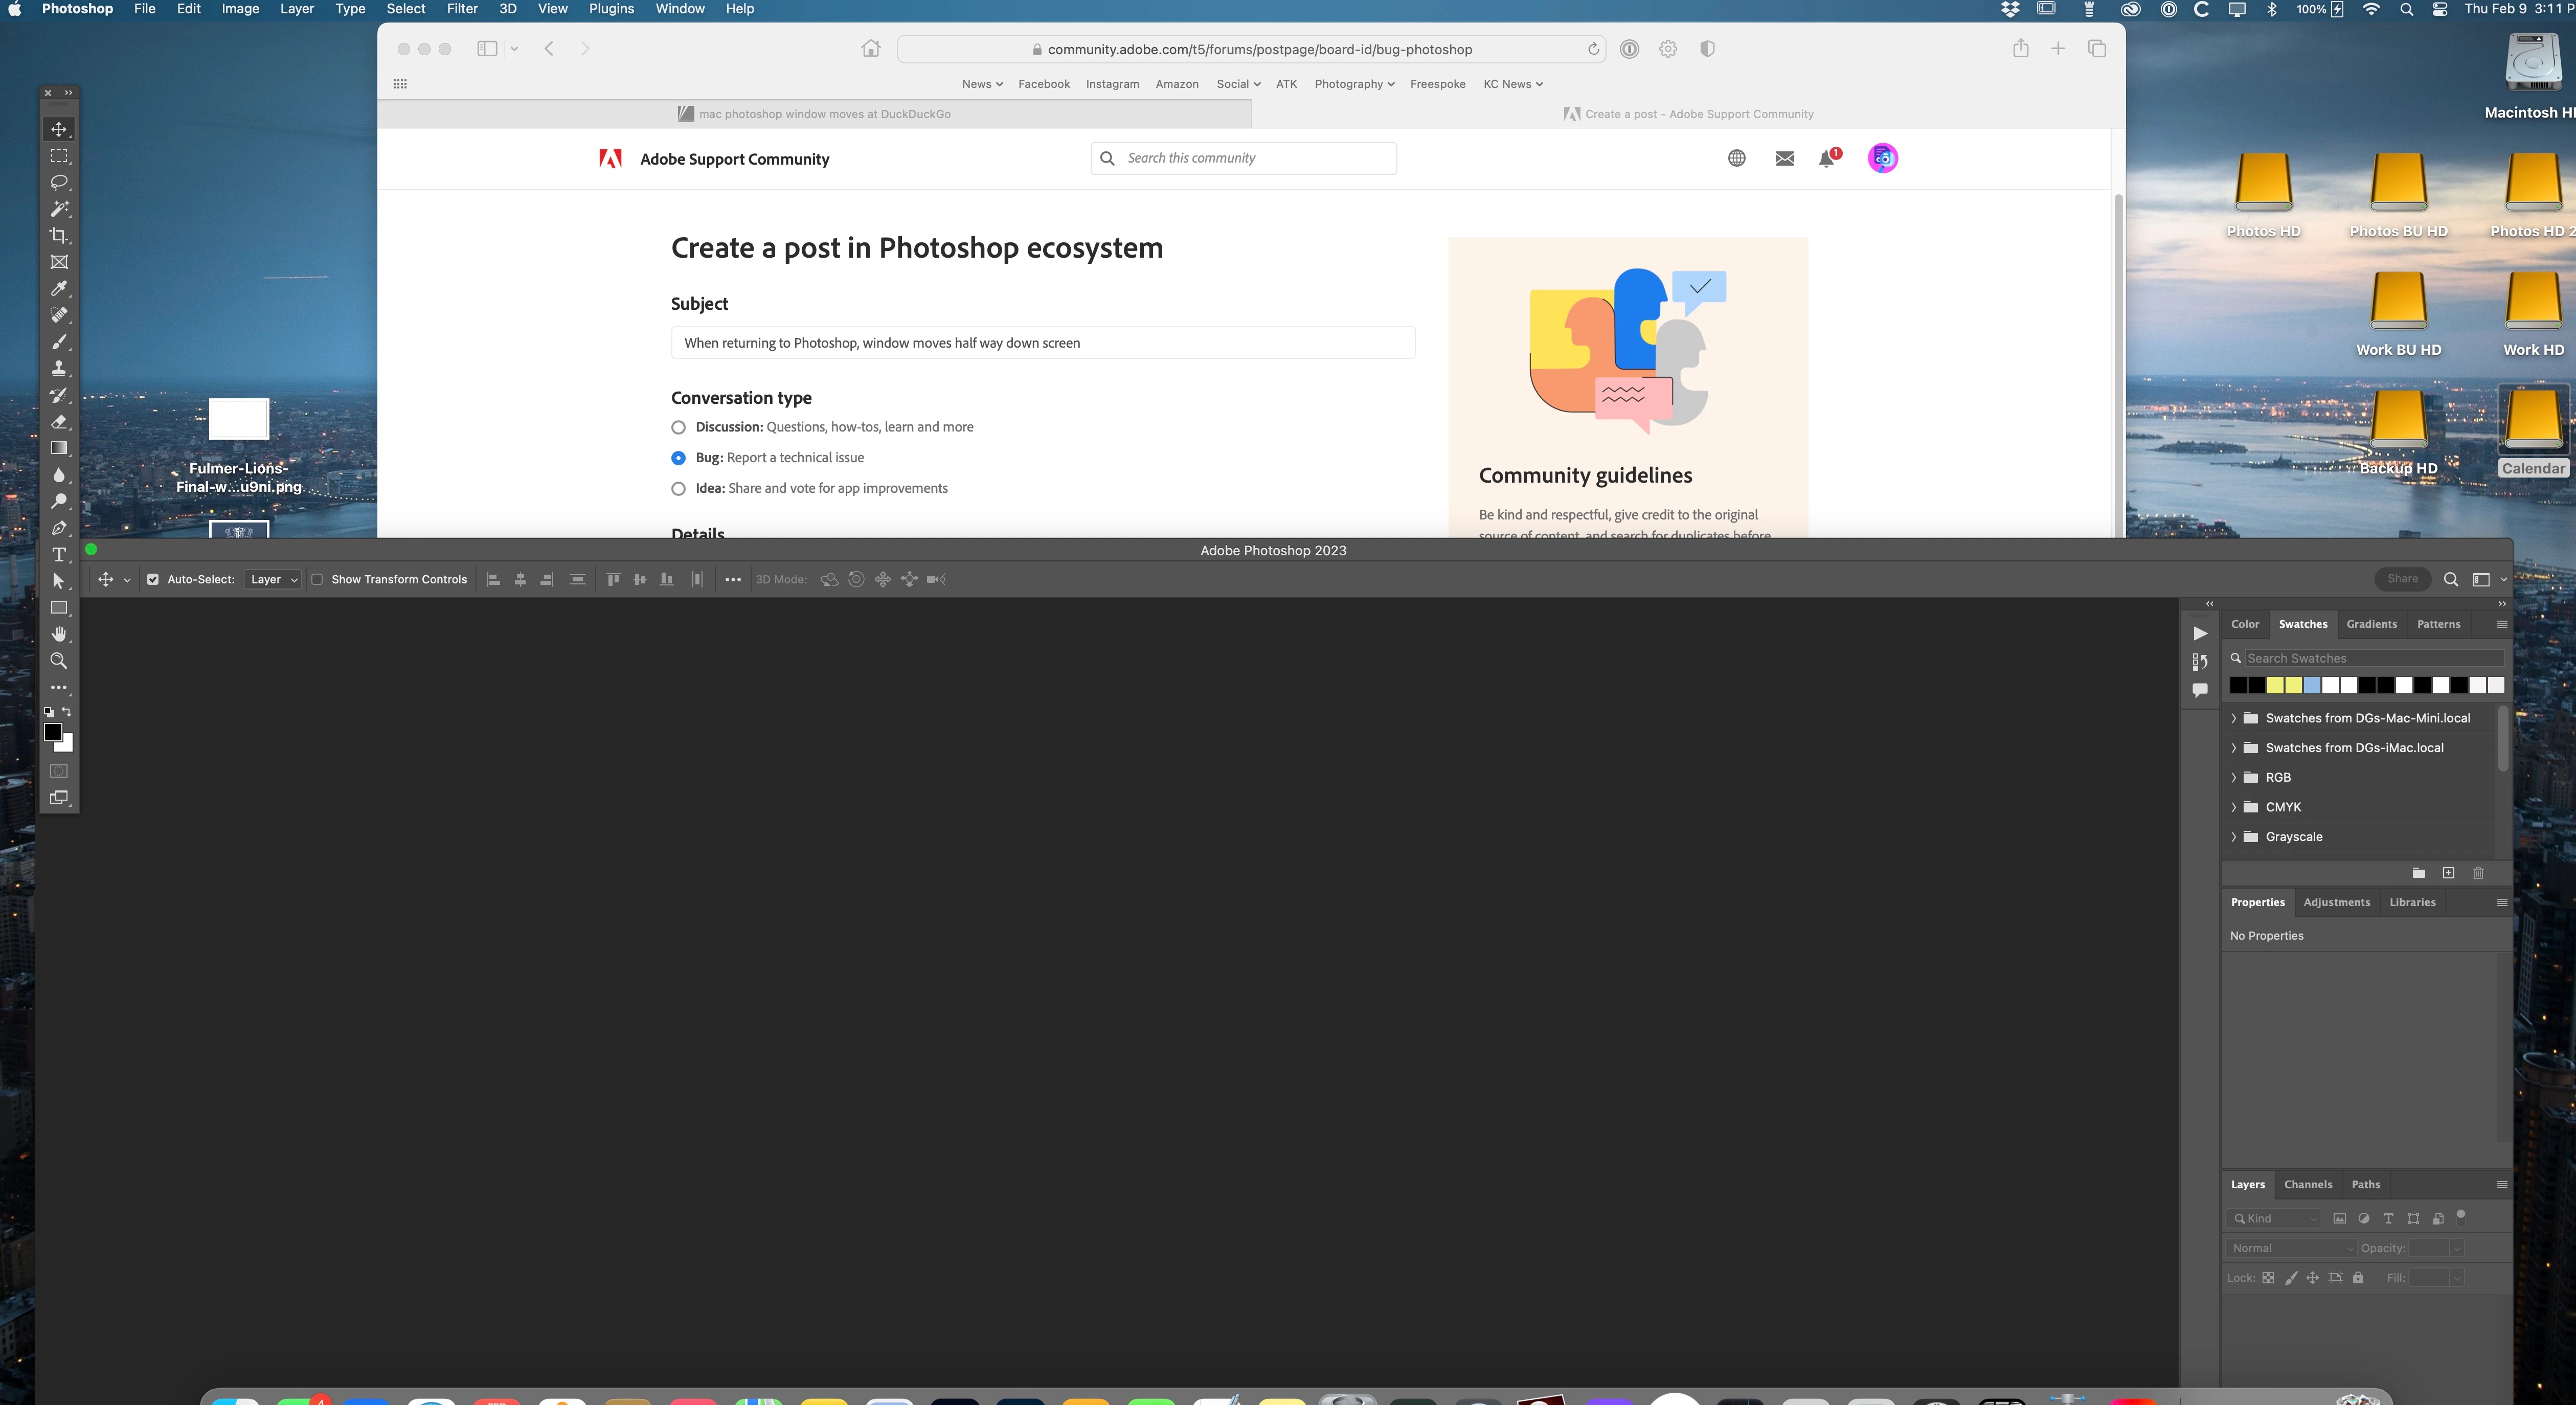The height and width of the screenshot is (1405, 2576).
Task: Disable the Auto-Select checkbox
Action: click(x=153, y=579)
